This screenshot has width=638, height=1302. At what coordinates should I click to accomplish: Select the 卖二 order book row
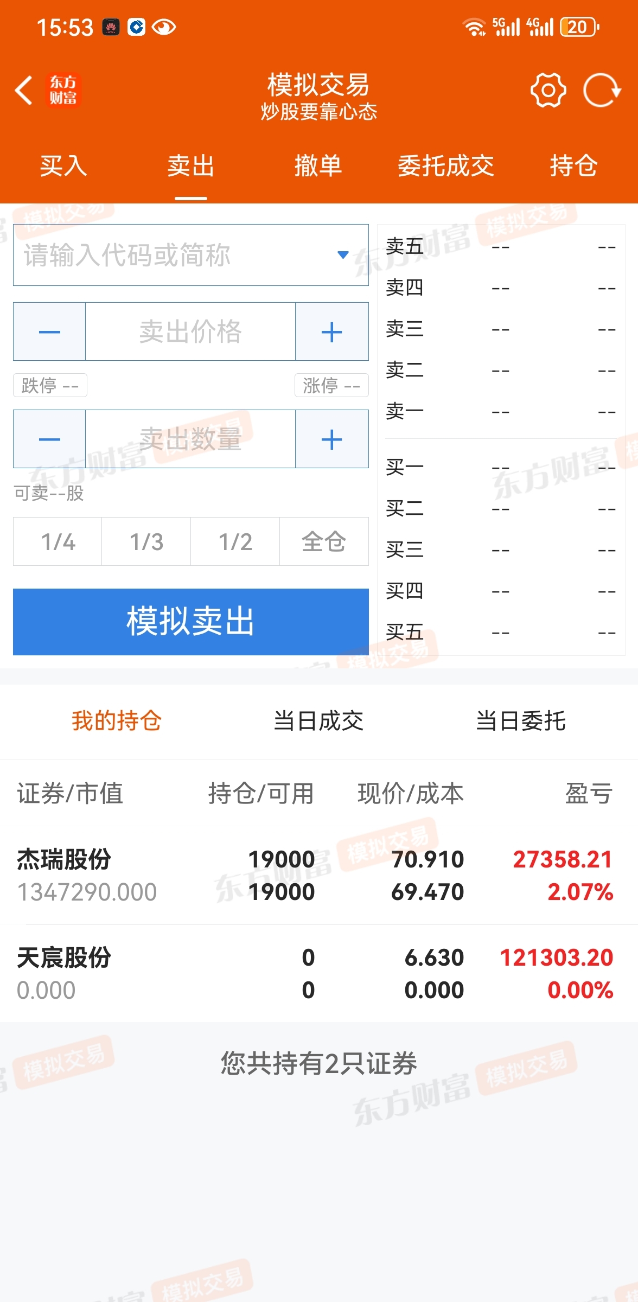tap(501, 371)
